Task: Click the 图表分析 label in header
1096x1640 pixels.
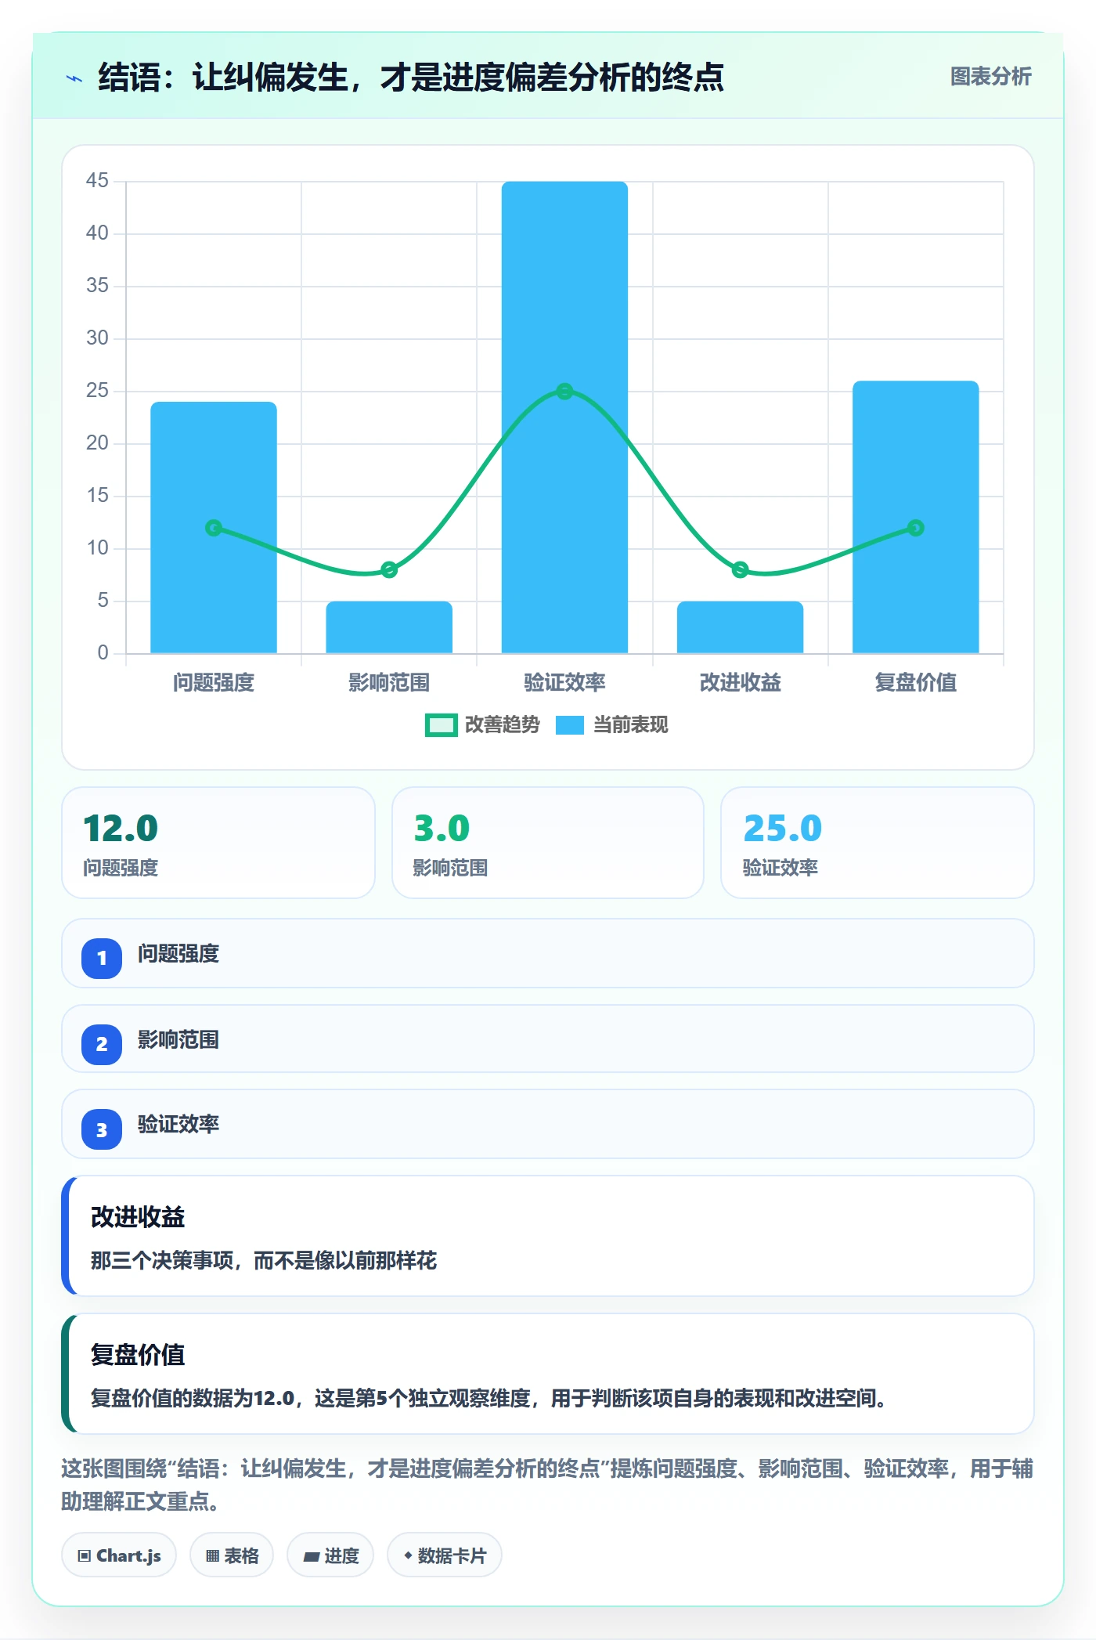Action: [990, 77]
